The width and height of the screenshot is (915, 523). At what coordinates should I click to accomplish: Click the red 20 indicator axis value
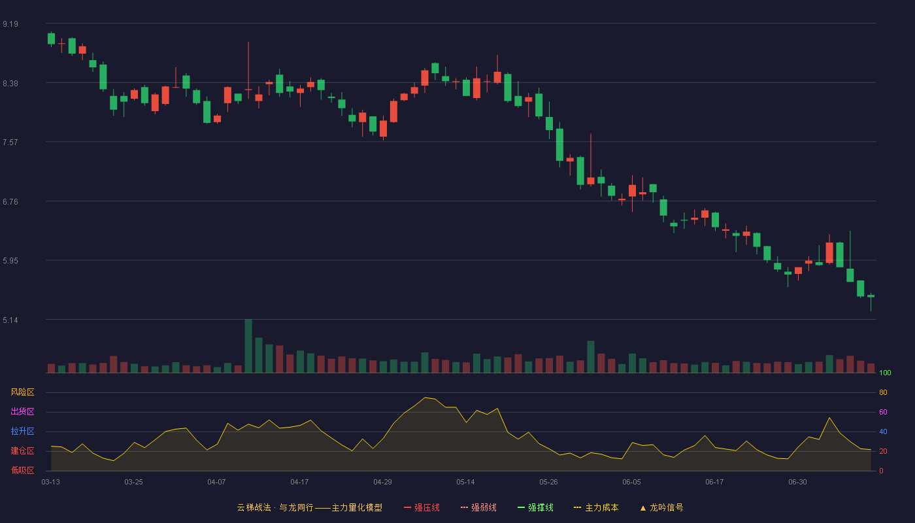pyautogui.click(x=884, y=452)
